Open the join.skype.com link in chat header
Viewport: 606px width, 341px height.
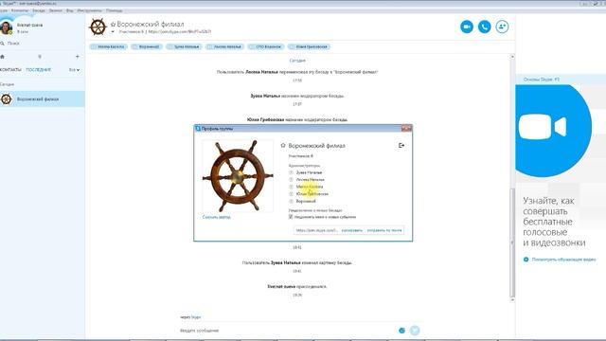click(180, 31)
